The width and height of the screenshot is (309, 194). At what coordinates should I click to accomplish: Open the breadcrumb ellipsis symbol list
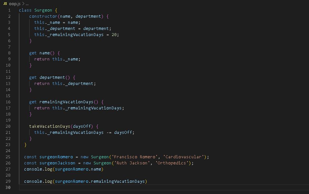[x=27, y=4]
